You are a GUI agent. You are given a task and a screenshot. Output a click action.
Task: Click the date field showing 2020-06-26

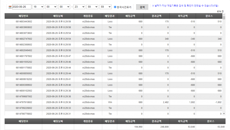click(22, 7)
